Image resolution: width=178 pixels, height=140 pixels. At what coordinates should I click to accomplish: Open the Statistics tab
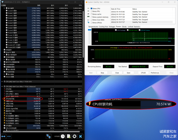(137, 27)
